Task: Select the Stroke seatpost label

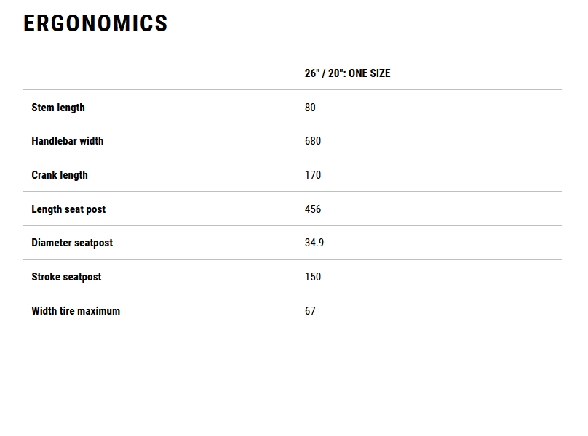Action: click(66, 277)
